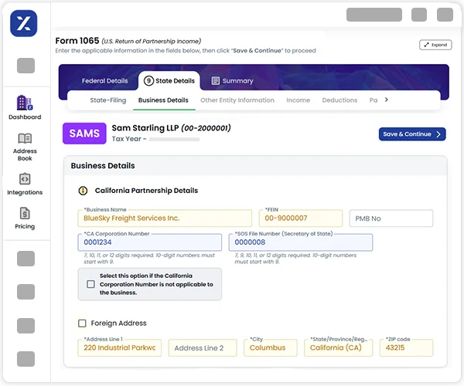Open the Dashboard building icon
This screenshot has height=386, width=464.
click(25, 103)
